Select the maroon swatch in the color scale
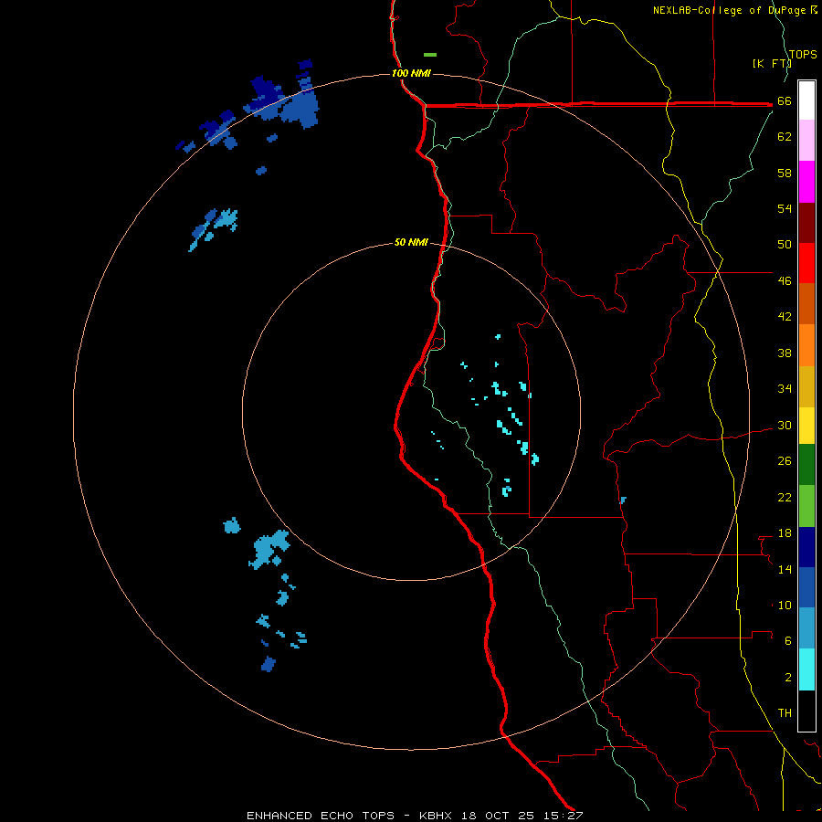 pyautogui.click(x=806, y=223)
